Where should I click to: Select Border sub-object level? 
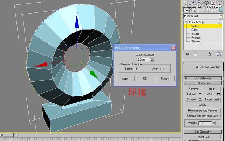click(x=195, y=34)
